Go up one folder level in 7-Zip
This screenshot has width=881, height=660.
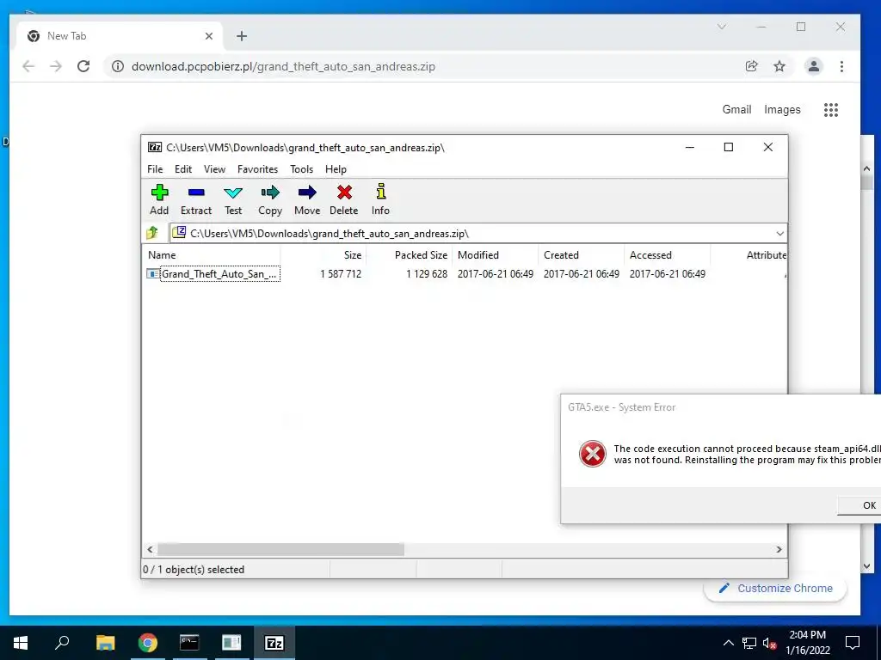coord(152,232)
